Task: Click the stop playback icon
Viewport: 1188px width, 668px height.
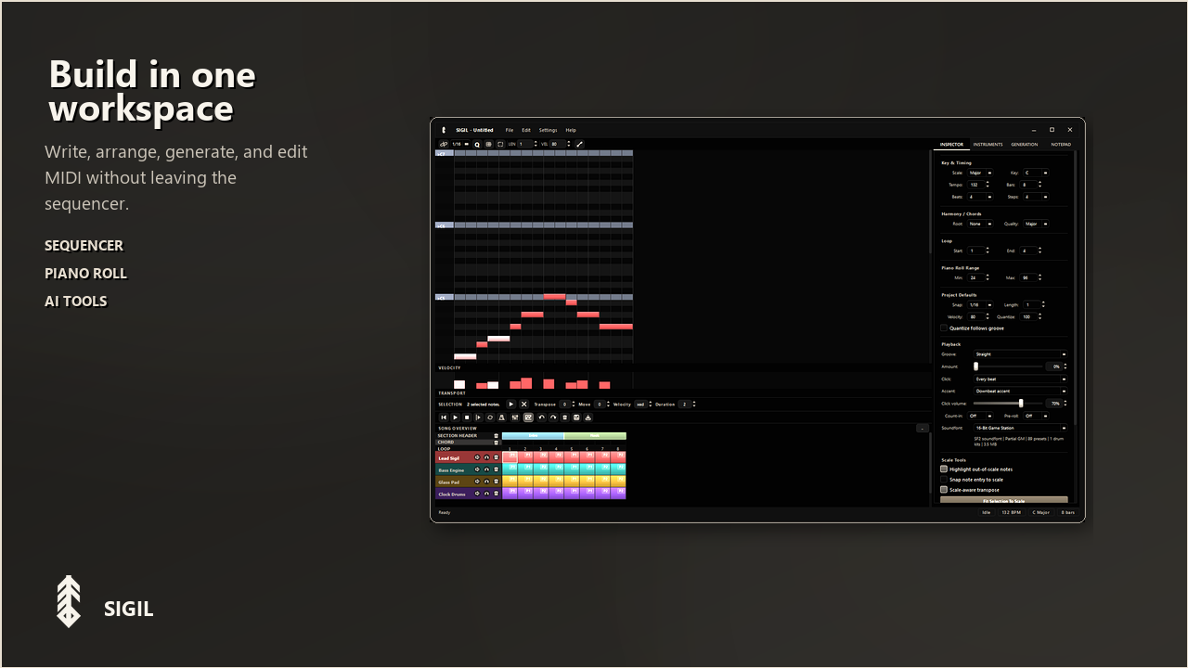Action: (467, 417)
